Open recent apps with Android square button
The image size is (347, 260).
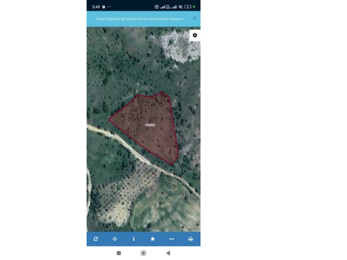(x=119, y=253)
